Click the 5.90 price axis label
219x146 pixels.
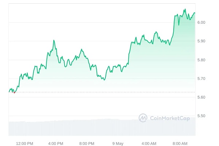pos(201,41)
